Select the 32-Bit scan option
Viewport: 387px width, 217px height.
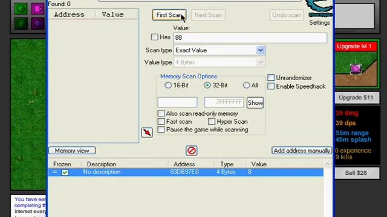click(207, 86)
